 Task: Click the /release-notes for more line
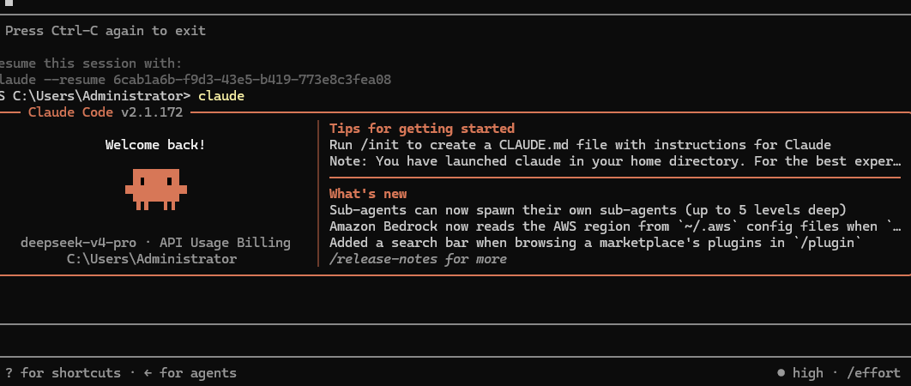pyautogui.click(x=418, y=259)
